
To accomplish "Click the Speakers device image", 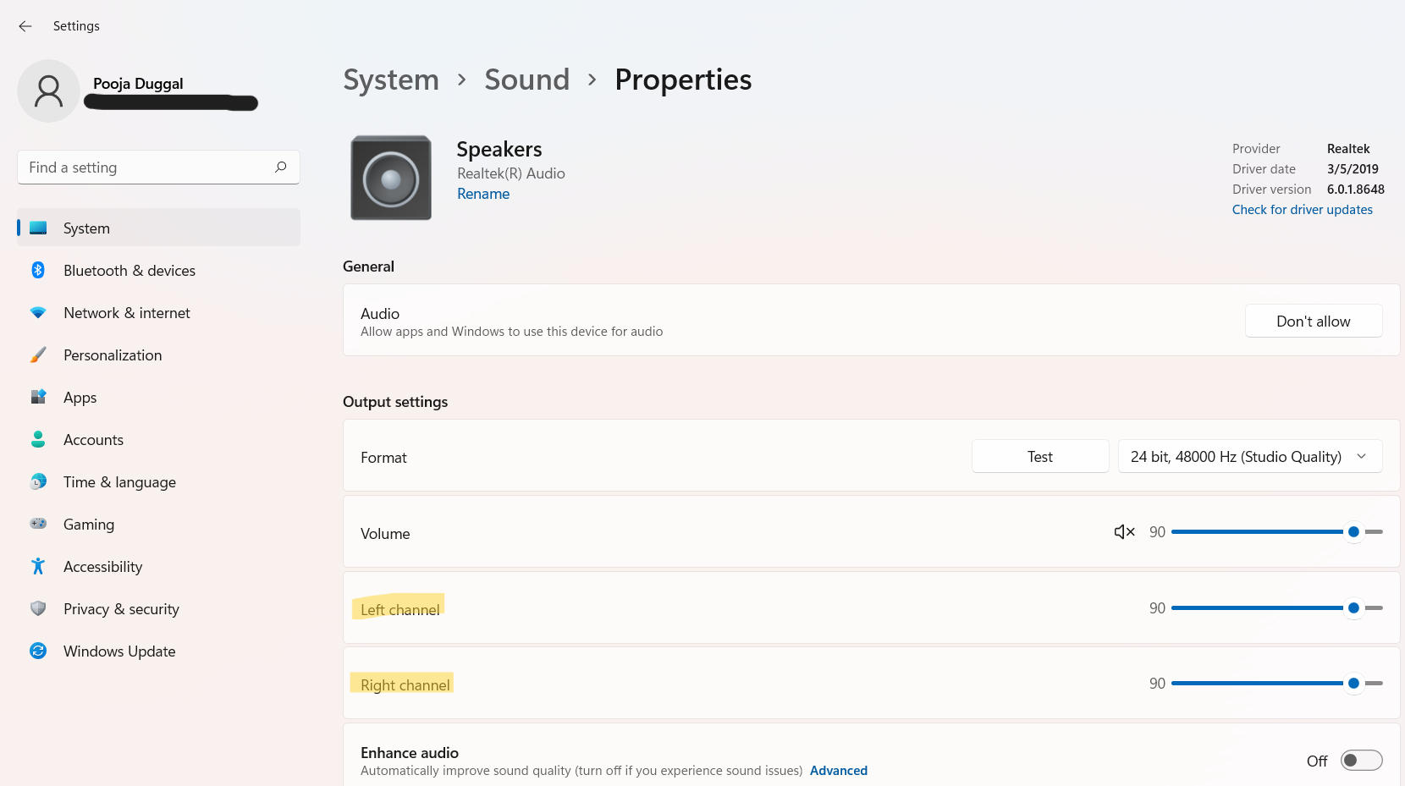I will 391,178.
